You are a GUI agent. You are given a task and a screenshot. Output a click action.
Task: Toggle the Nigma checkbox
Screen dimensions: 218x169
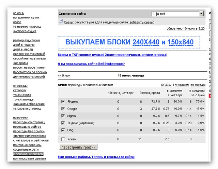63,116
